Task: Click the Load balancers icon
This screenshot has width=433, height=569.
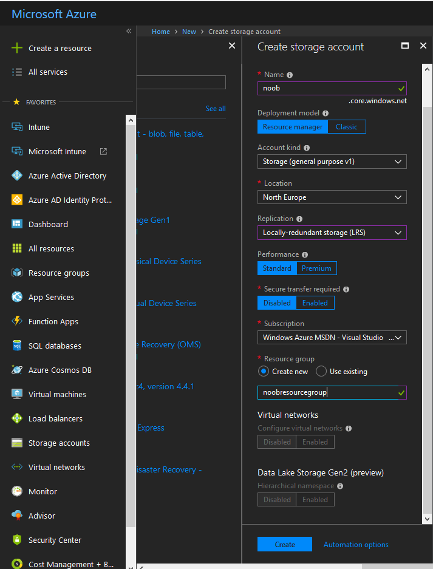Action: tap(16, 418)
